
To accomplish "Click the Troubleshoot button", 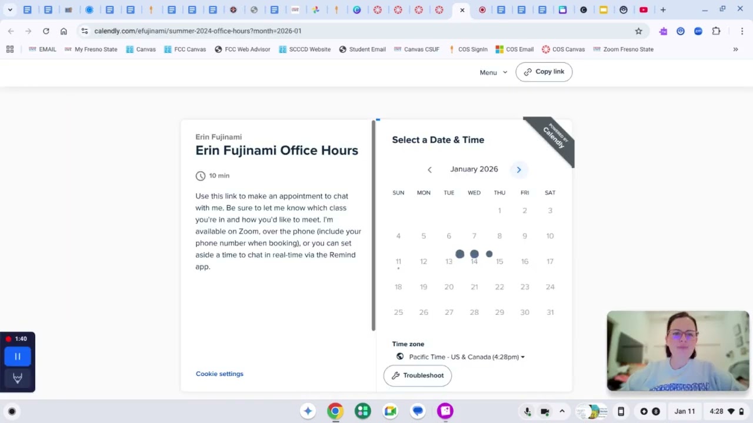I will pos(418,375).
